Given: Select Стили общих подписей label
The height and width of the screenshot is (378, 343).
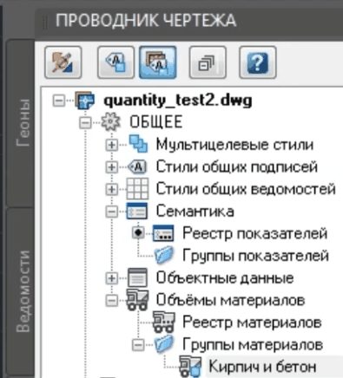Looking at the screenshot, I should 237,166.
